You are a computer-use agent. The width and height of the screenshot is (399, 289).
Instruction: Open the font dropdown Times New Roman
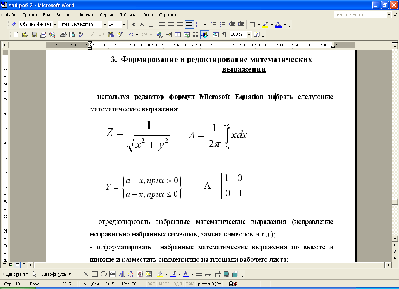(104, 25)
